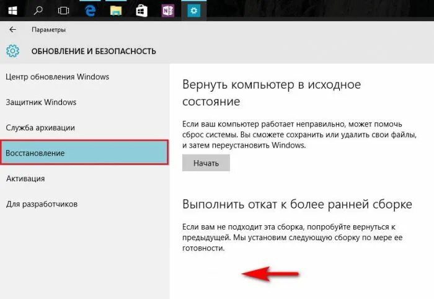
Task: Open Task View from the taskbar
Action: (x=63, y=11)
